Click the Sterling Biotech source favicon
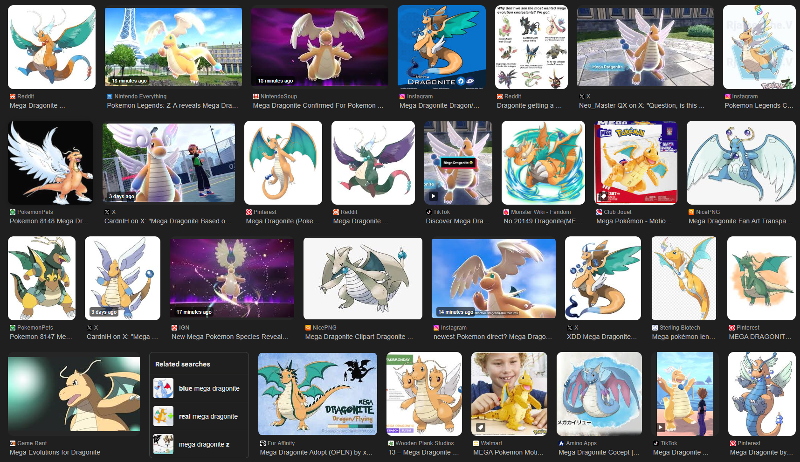800x462 pixels. (655, 328)
